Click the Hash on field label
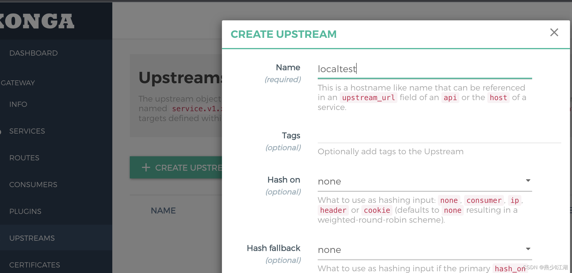 [284, 180]
